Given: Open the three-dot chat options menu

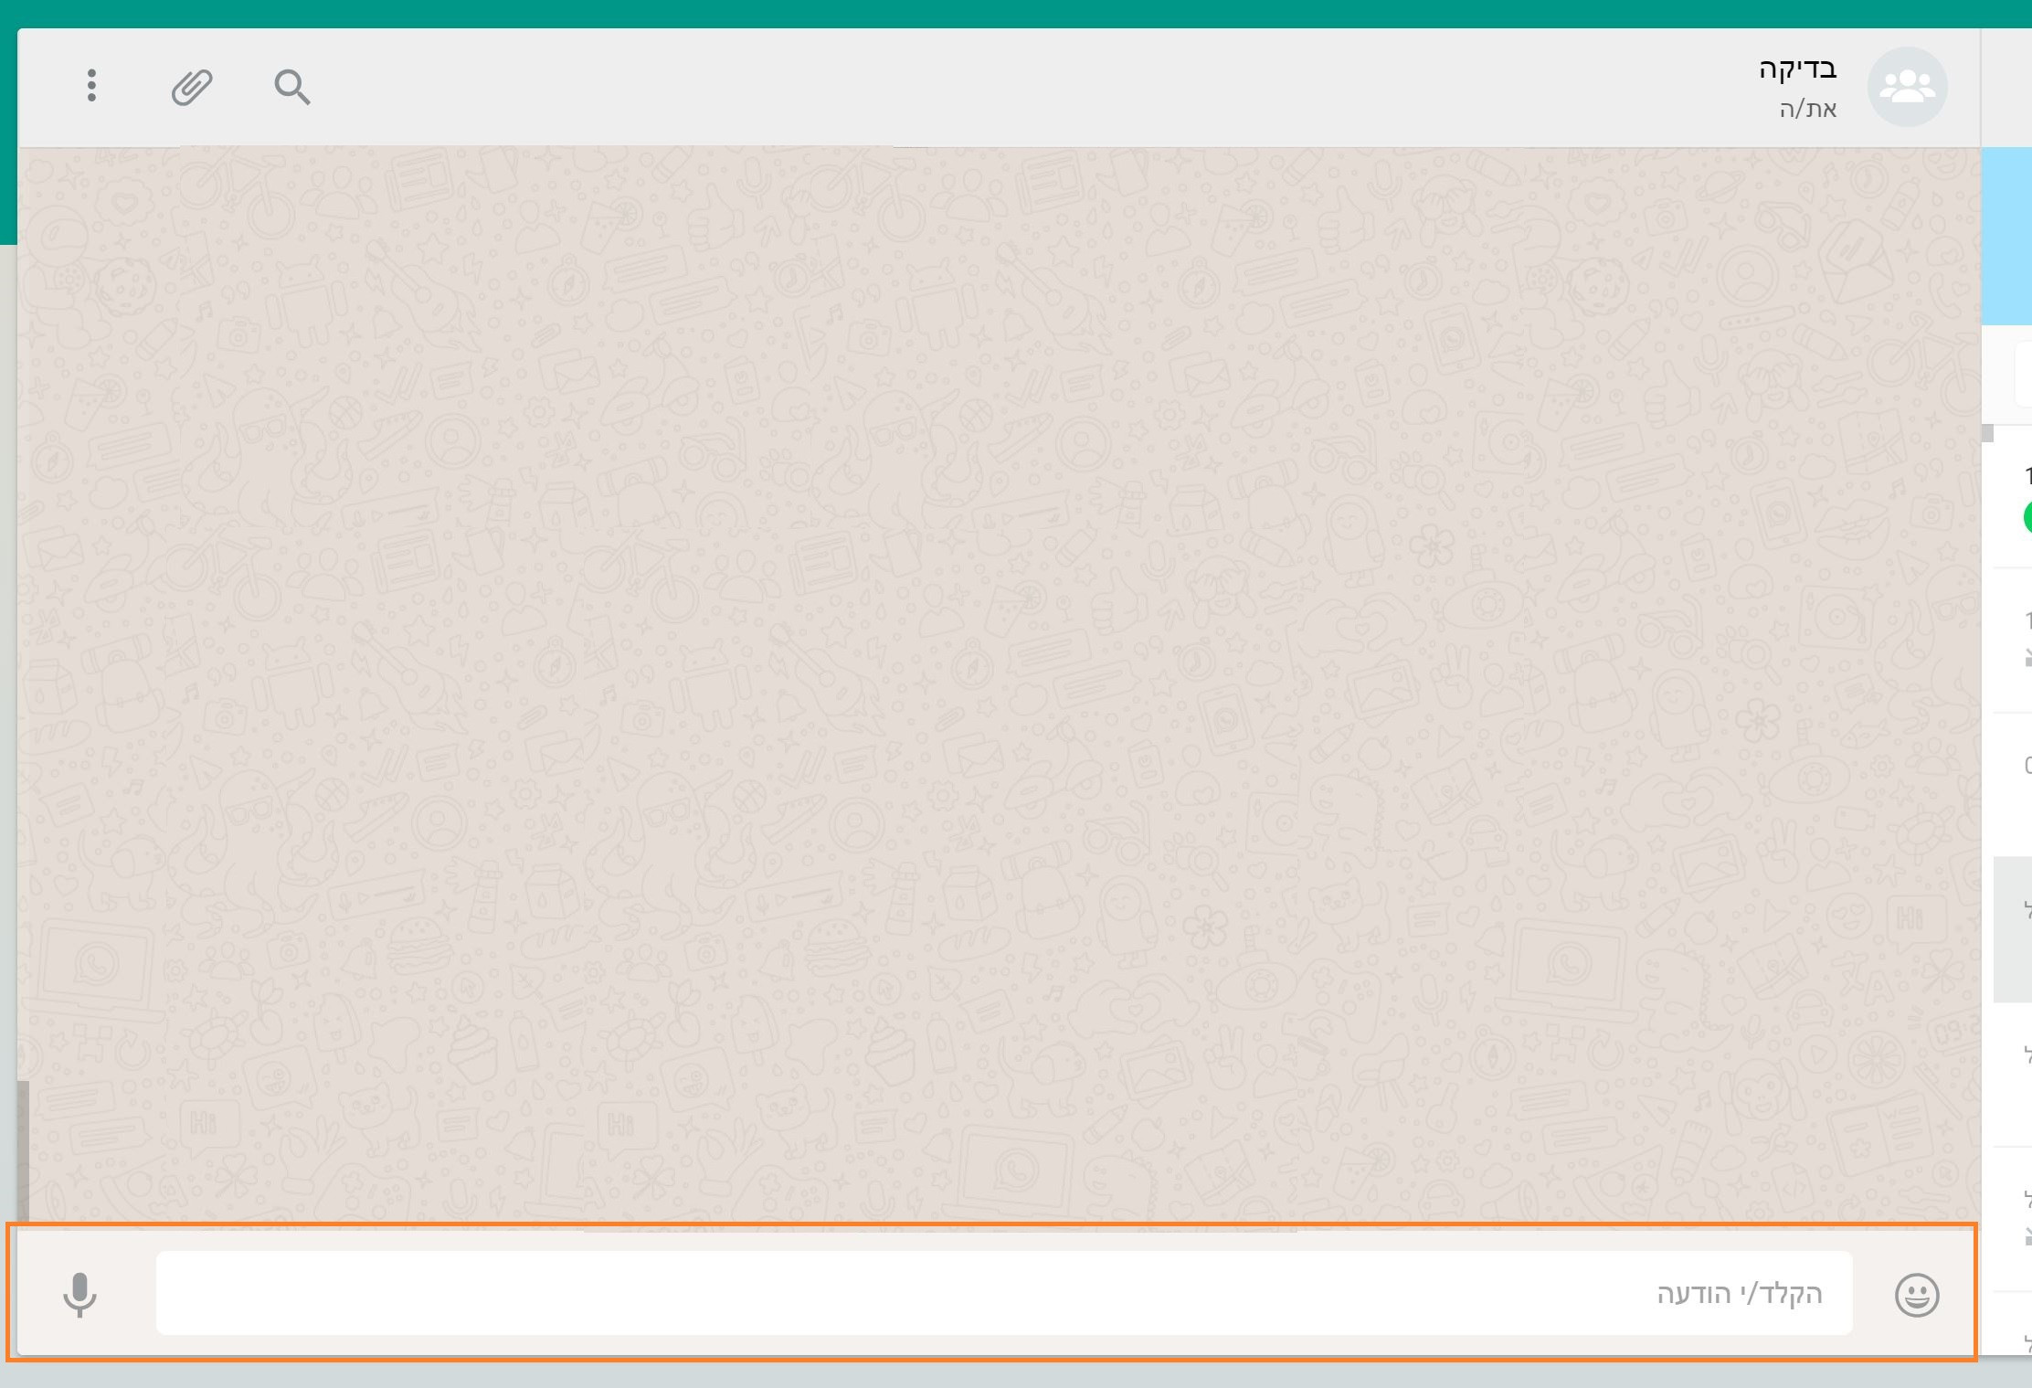Looking at the screenshot, I should pyautogui.click(x=92, y=85).
